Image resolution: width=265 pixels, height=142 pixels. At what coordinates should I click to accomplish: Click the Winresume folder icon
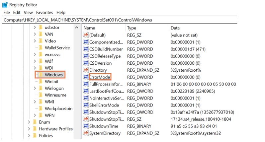pyautogui.click(x=41, y=95)
